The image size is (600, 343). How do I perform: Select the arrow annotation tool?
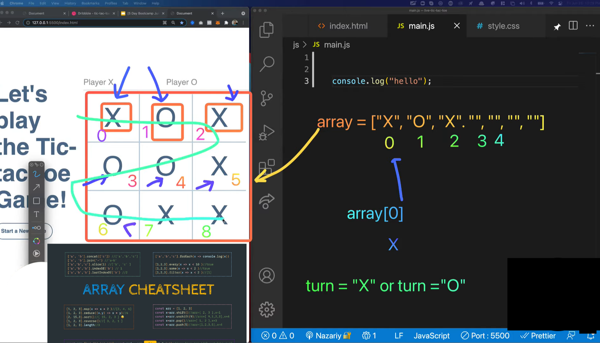(36, 187)
